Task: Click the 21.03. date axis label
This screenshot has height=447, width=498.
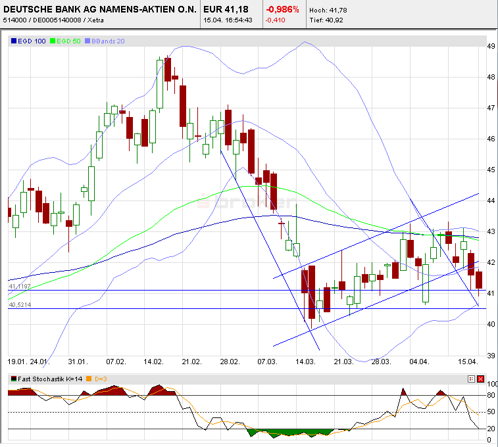Action: pos(343,362)
